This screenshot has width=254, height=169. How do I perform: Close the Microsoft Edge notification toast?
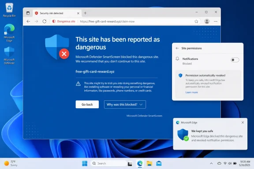(x=243, y=123)
